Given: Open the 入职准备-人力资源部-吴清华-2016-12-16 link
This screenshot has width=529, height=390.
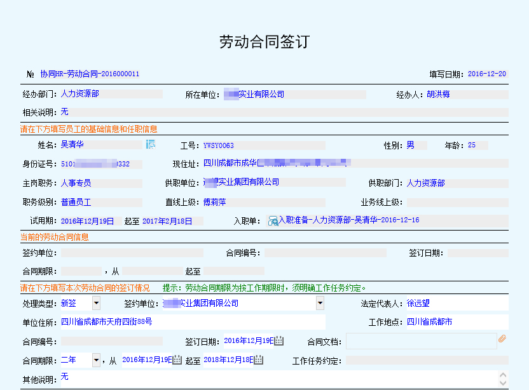Looking at the screenshot, I should tap(349, 220).
